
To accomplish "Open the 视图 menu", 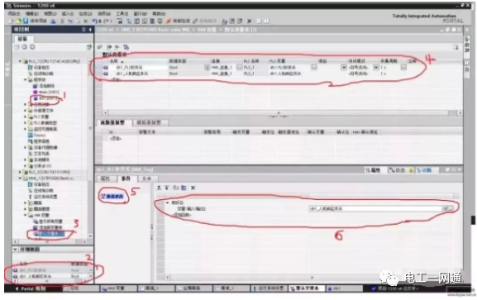I will tap(50, 14).
